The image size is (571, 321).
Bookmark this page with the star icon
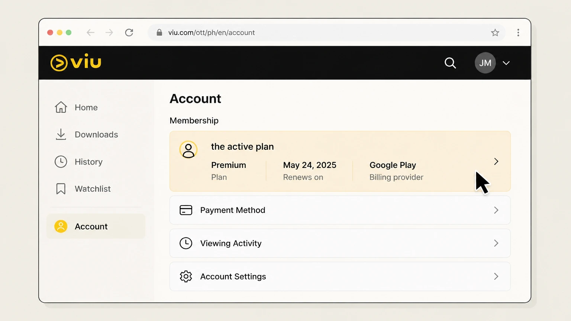tap(495, 33)
